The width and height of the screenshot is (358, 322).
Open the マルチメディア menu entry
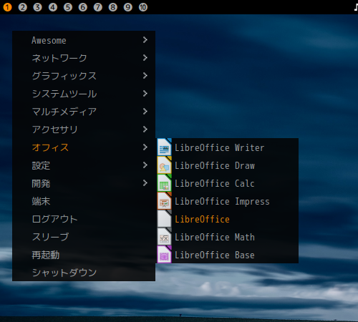[x=84, y=112]
